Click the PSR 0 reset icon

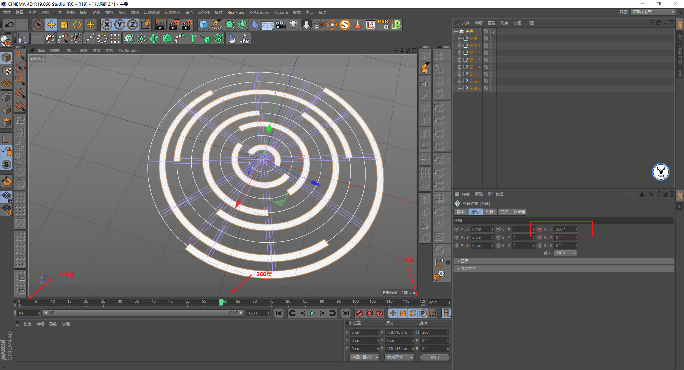tap(383, 25)
